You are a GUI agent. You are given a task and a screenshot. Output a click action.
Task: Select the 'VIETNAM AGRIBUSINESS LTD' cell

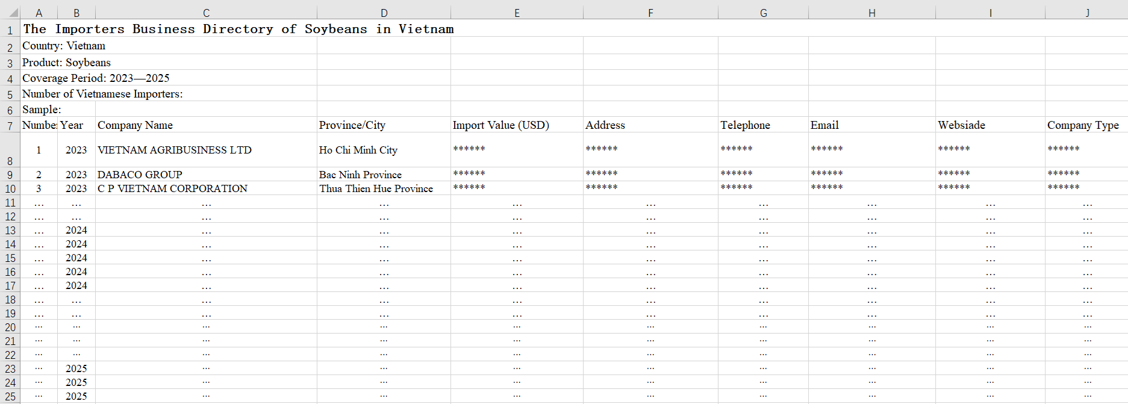coord(175,150)
